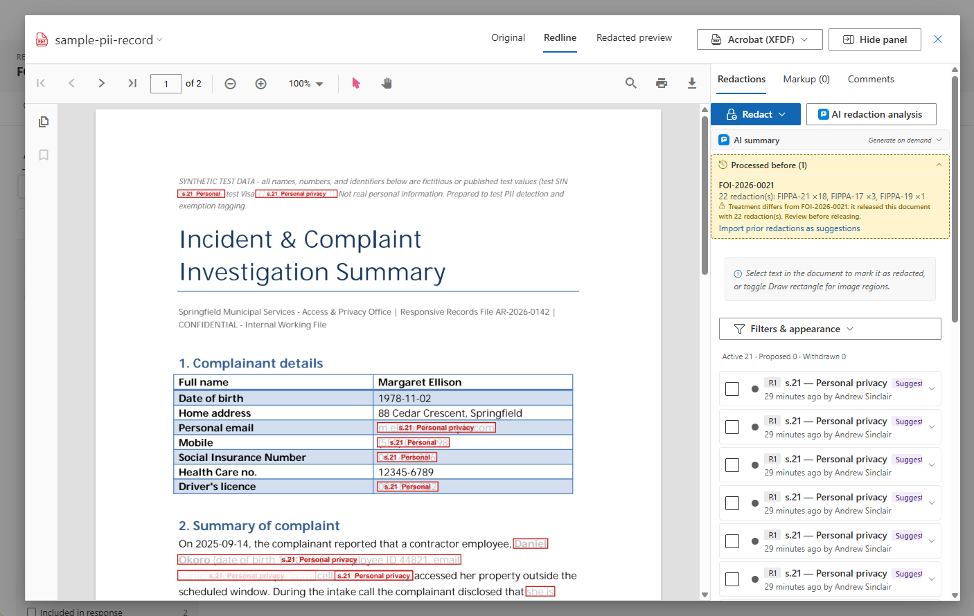The height and width of the screenshot is (616, 974).
Task: Click the document's vertical scrollbar thumb
Action: tap(705, 196)
